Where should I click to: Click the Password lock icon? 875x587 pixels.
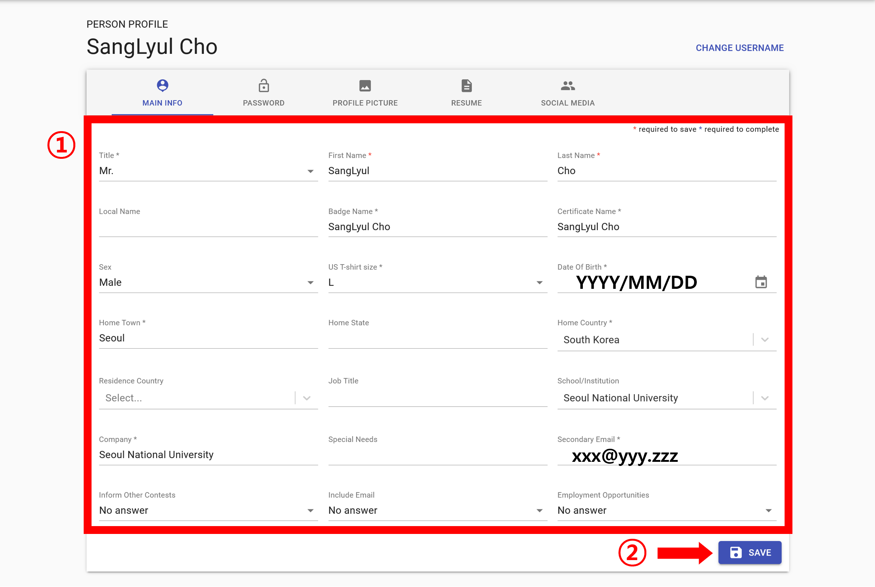click(x=263, y=86)
